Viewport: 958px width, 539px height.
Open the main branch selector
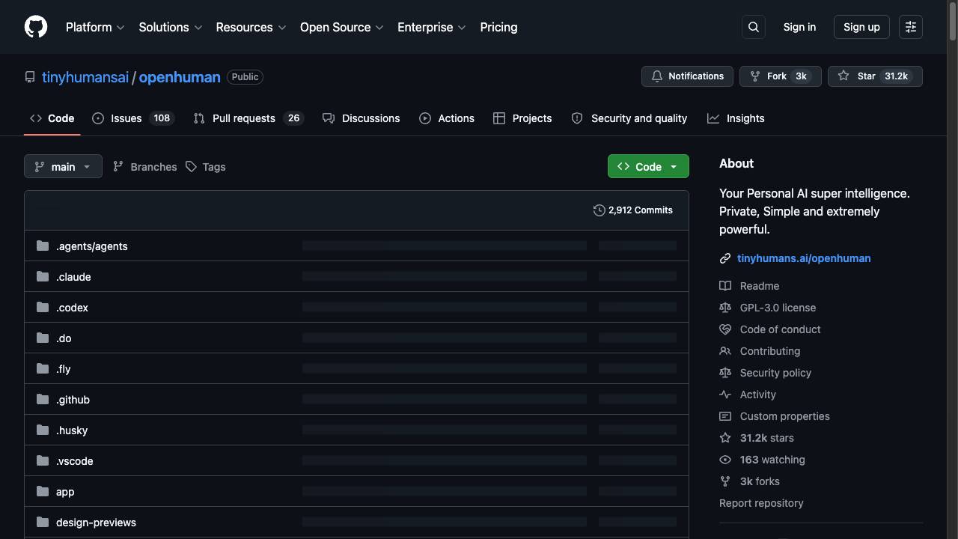pyautogui.click(x=63, y=166)
